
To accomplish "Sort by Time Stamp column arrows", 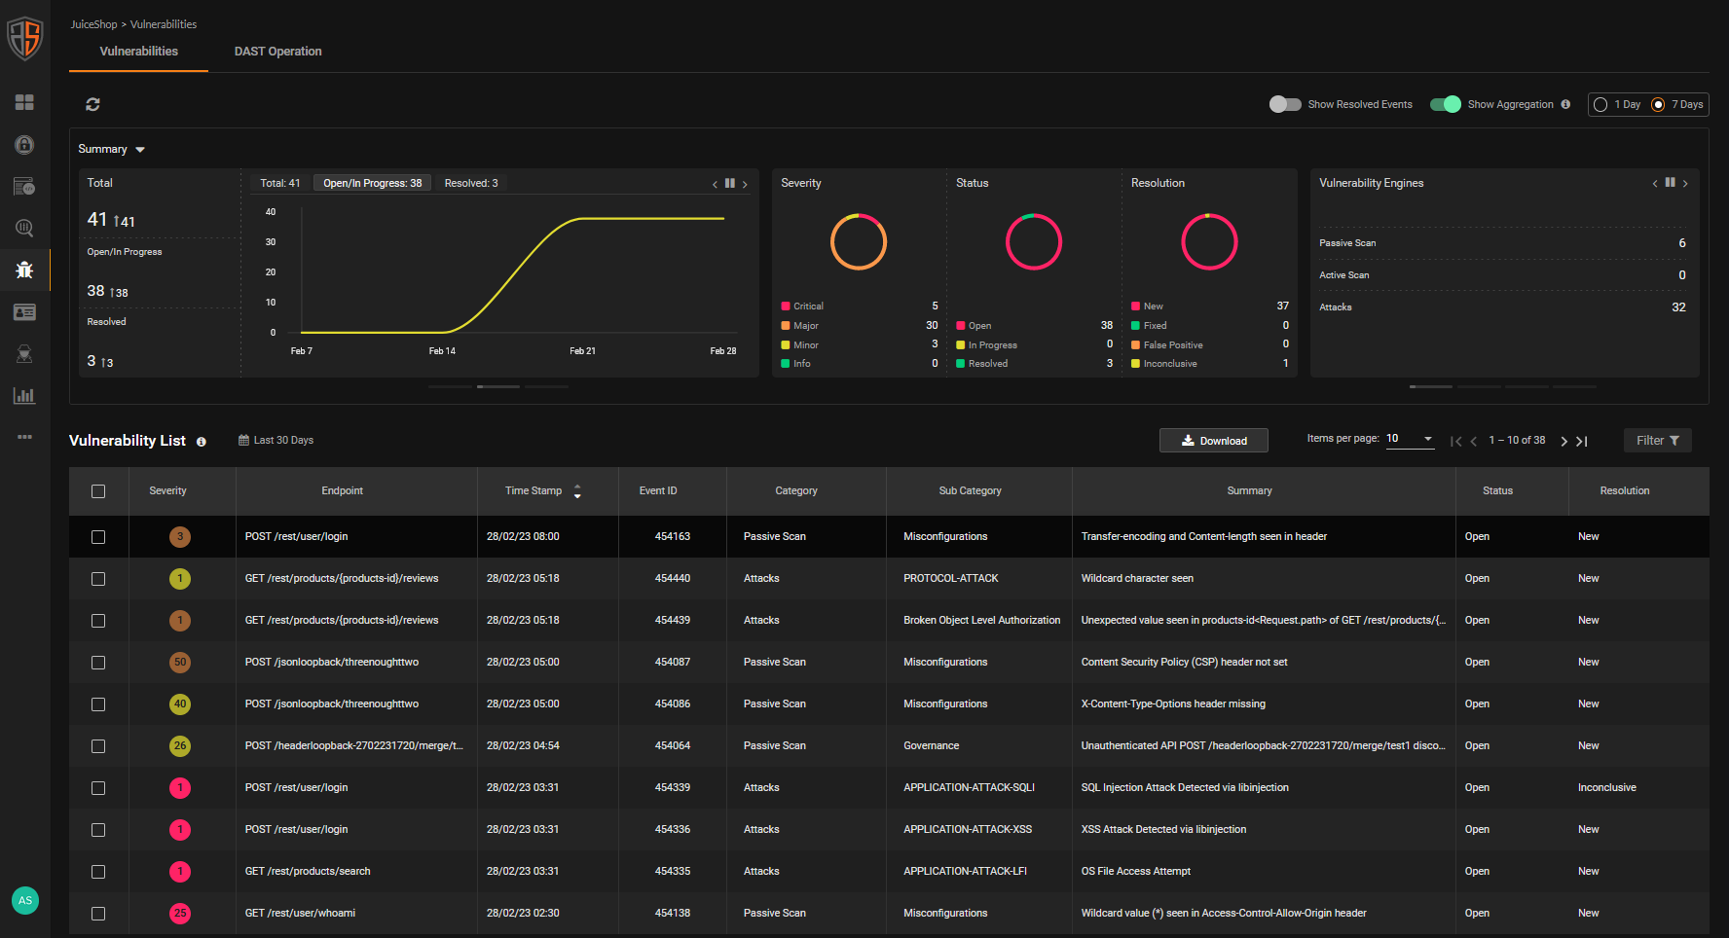I will point(577,491).
